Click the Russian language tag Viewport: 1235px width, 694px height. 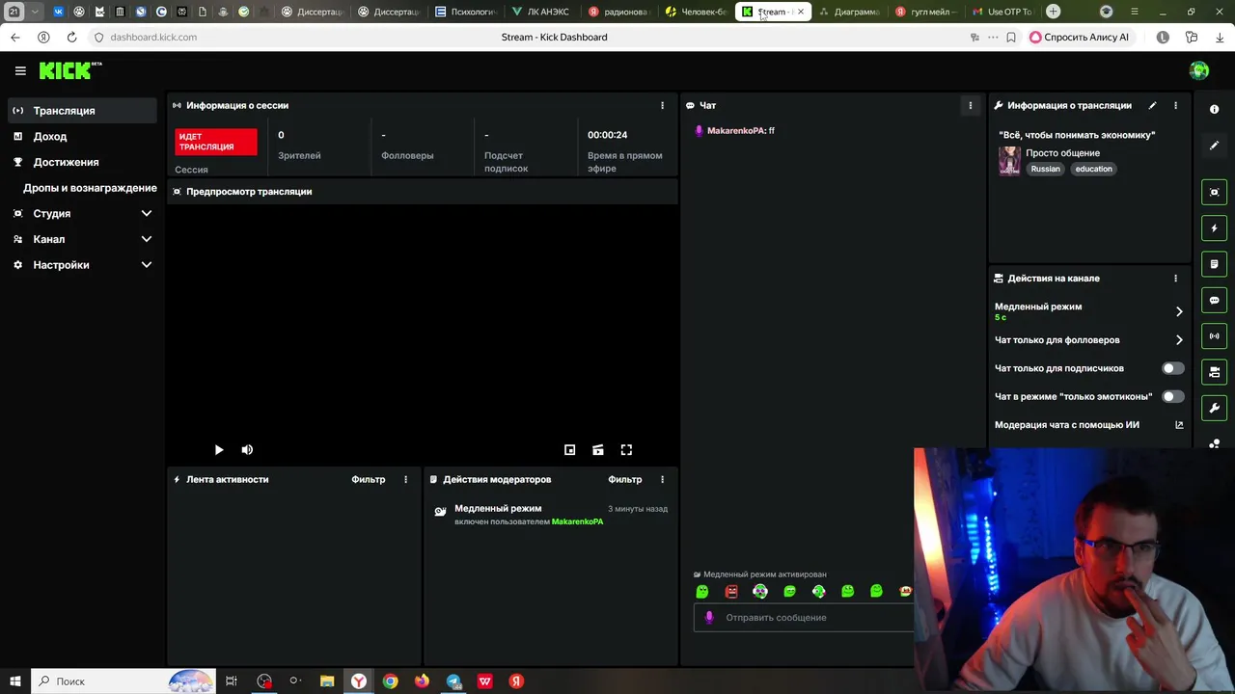pyautogui.click(x=1045, y=169)
